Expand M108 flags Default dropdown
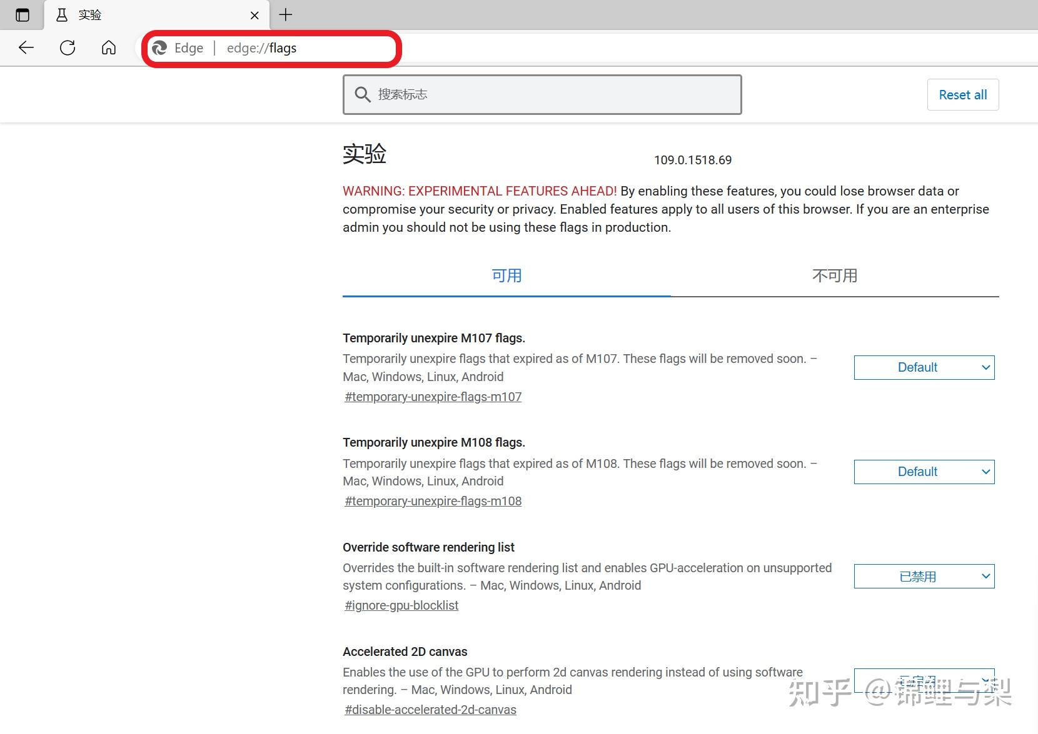 coord(924,472)
